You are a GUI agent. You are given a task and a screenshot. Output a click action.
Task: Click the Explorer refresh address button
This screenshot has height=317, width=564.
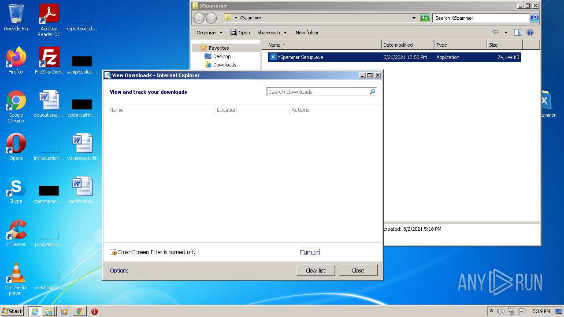point(425,18)
